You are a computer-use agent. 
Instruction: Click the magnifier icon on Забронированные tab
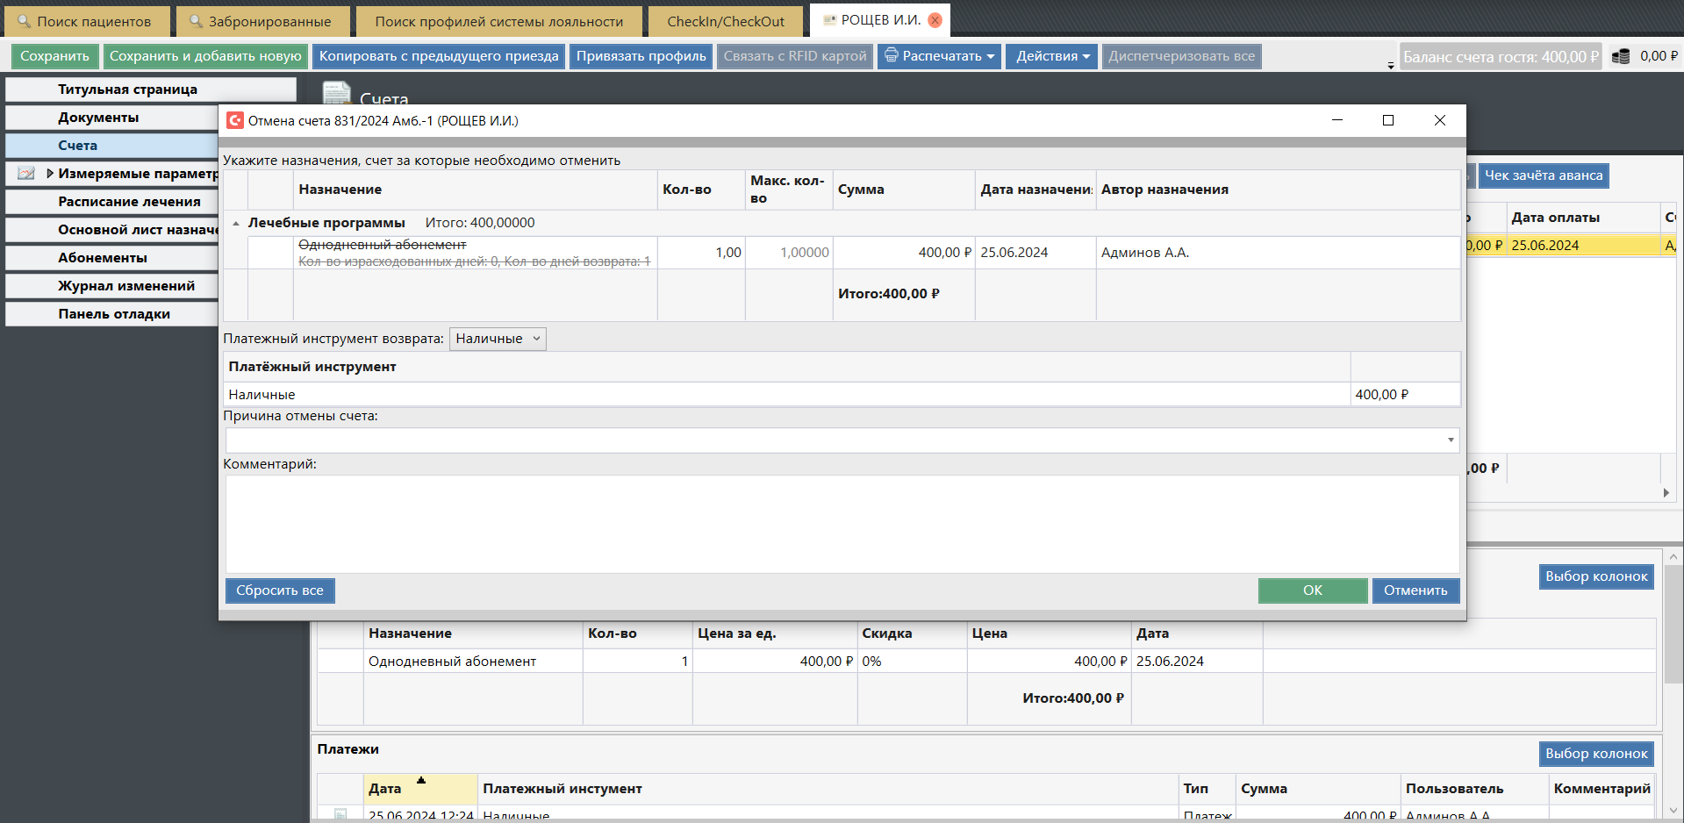point(196,21)
